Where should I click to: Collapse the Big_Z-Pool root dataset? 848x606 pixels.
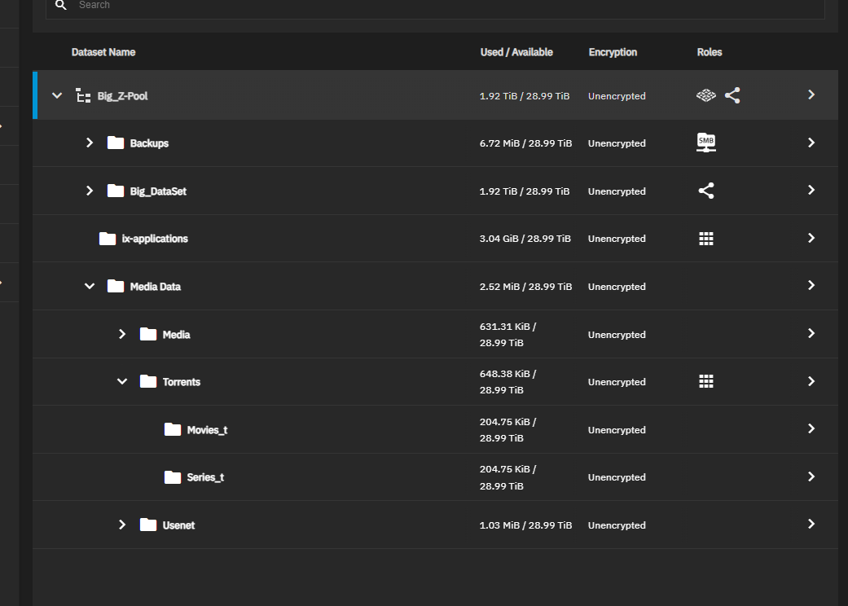tap(57, 95)
